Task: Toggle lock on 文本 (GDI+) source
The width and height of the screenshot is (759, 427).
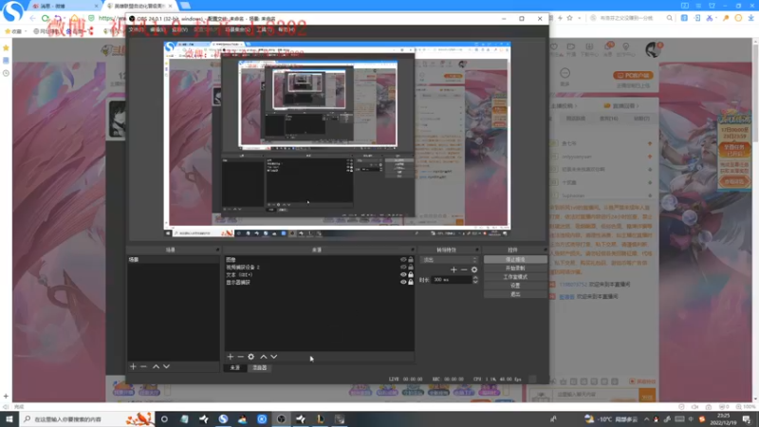Action: pyautogui.click(x=411, y=274)
